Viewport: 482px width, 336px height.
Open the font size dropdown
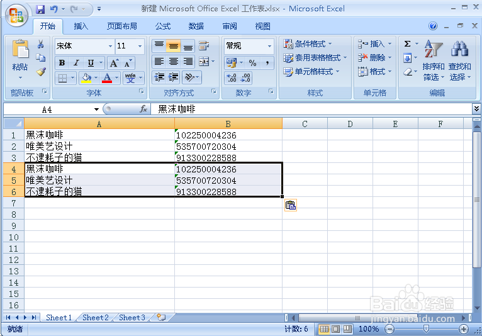click(140, 46)
